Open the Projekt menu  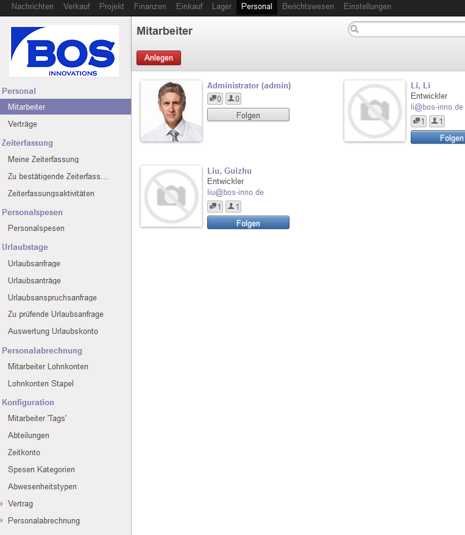click(x=112, y=7)
